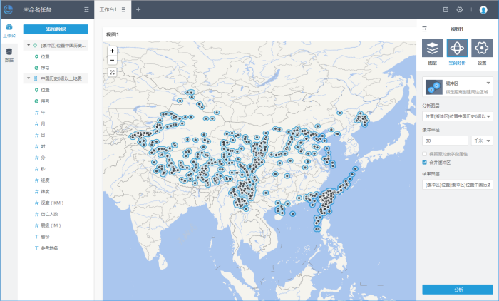The width and height of the screenshot is (499, 301).
Task: Expand the 缓冲区 analysis type selector
Action: (488, 84)
